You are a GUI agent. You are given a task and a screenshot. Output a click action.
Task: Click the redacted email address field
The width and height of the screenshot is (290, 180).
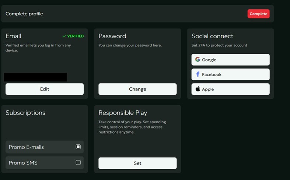(x=35, y=77)
